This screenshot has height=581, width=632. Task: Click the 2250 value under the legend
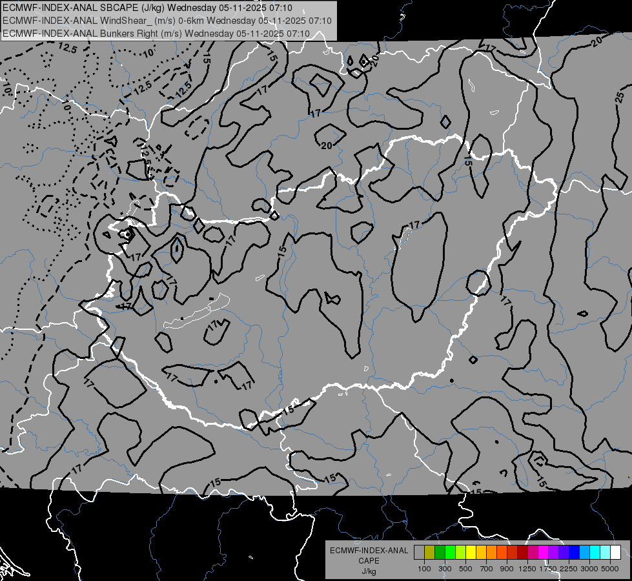[569, 569]
